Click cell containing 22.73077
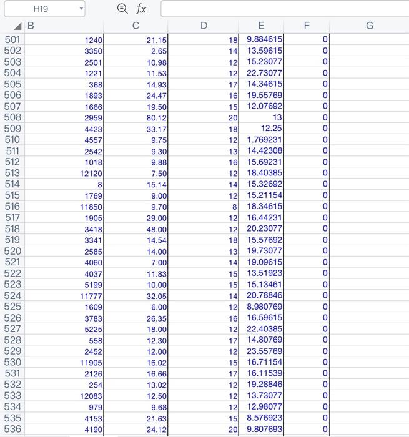Image resolution: width=409 pixels, height=437 pixels. pos(261,73)
